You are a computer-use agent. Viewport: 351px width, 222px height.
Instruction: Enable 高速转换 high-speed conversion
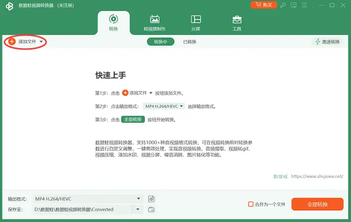[327, 42]
